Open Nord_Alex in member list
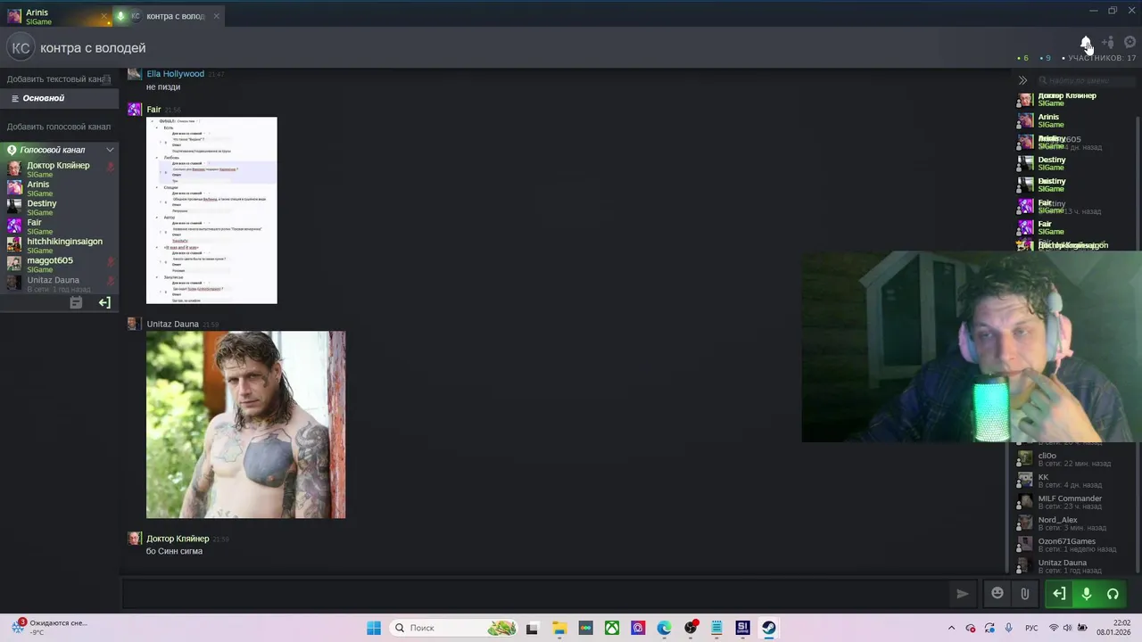1142x642 pixels. coord(1073,523)
